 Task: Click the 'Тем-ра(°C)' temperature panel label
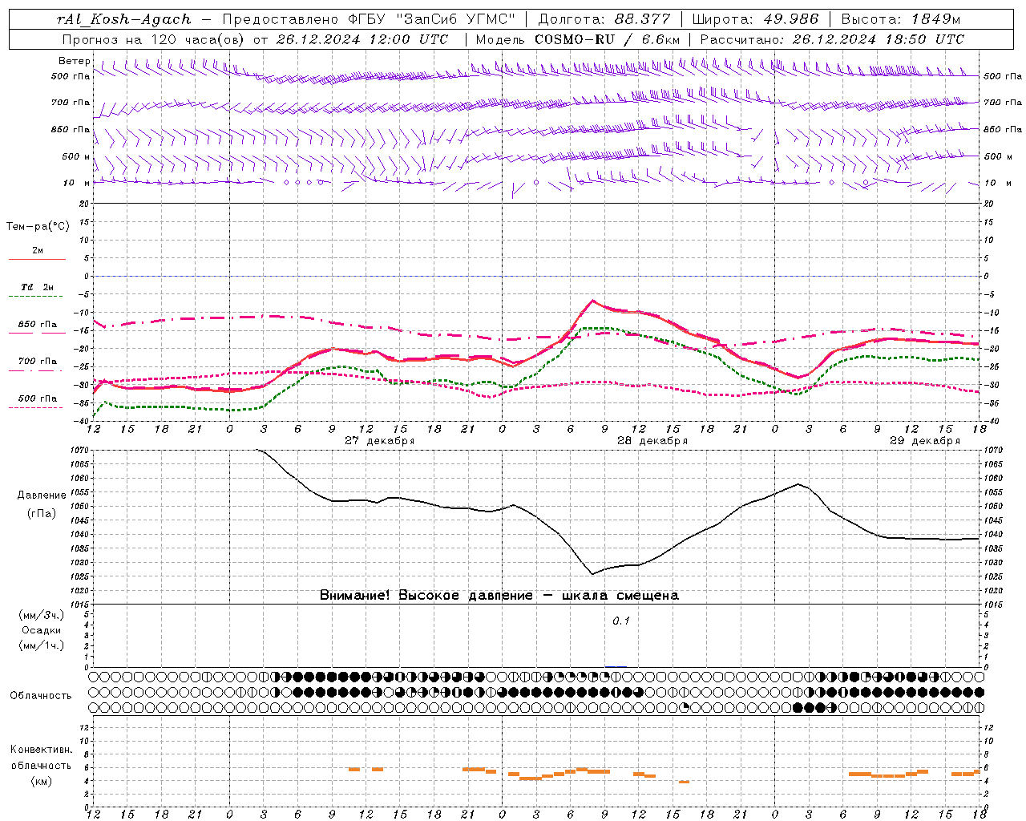(38, 226)
